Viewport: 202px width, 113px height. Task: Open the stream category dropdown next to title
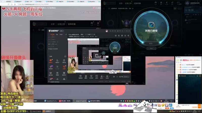click(90, 34)
